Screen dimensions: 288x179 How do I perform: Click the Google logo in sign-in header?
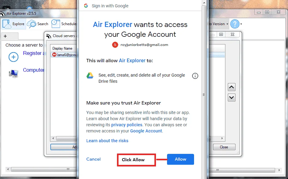click(x=86, y=6)
